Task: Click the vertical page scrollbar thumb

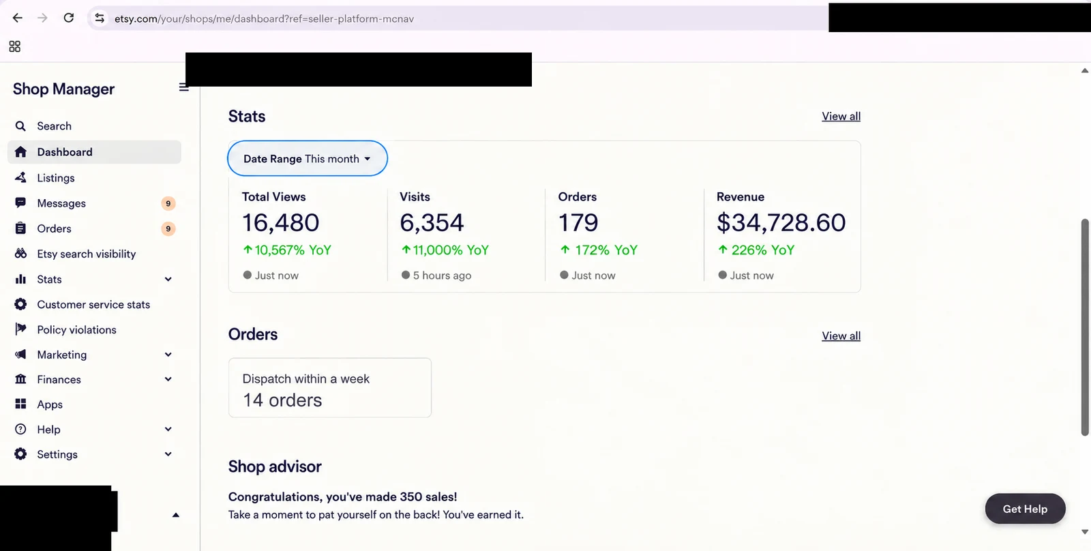Action: point(1085,327)
